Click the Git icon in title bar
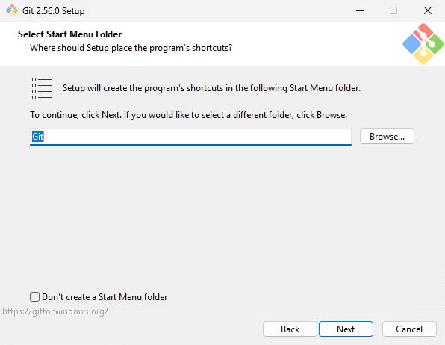The image size is (445, 345). [12, 10]
